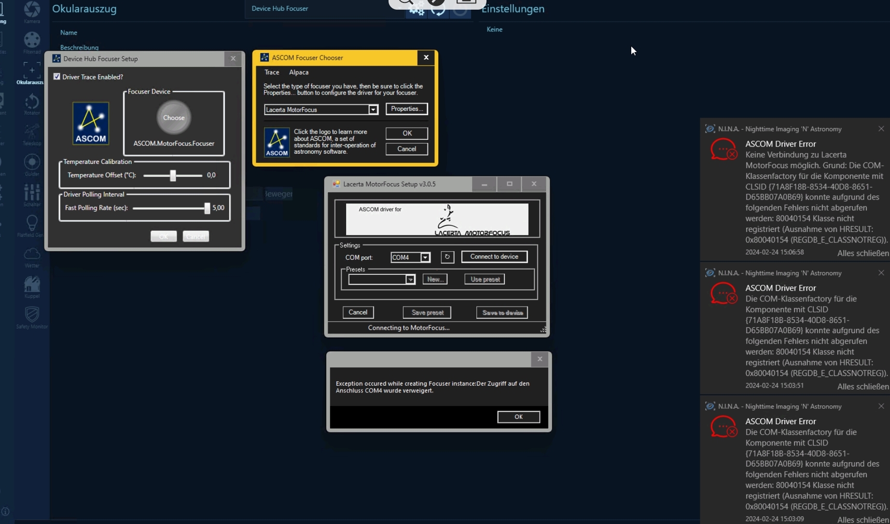Open the Wetter weather tab
This screenshot has height=524, width=890.
click(x=32, y=256)
